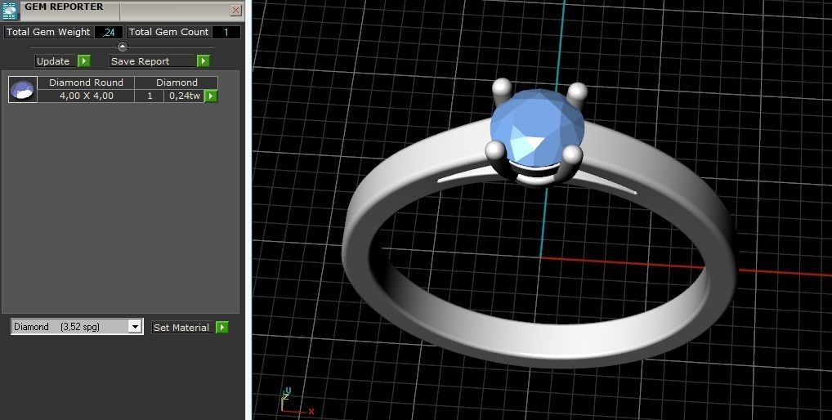The width and height of the screenshot is (832, 420).
Task: Click the quantity cell showing 1 in gem row
Action: tap(150, 96)
